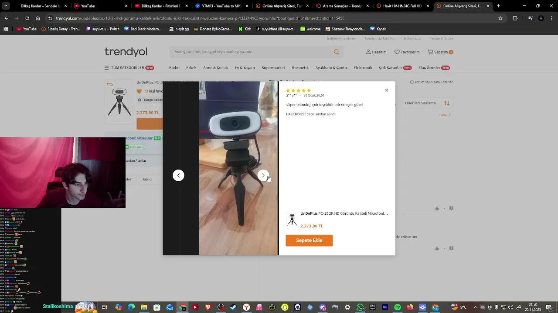This screenshot has width=558, height=313.
Task: Click the trendyol logo
Action: tap(126, 52)
